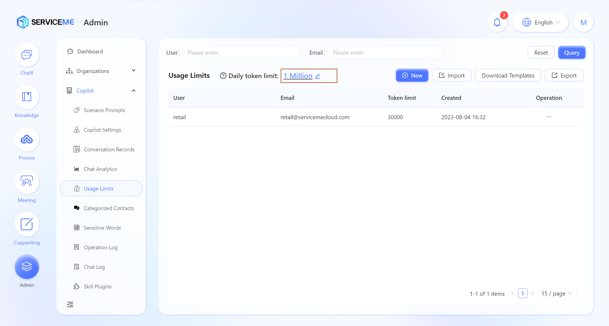Go to Conversation Records menu item
This screenshot has width=609, height=326.
click(x=109, y=149)
